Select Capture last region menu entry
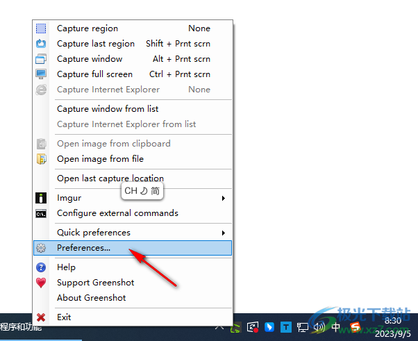Image resolution: width=418 pixels, height=341 pixels. coord(133,44)
